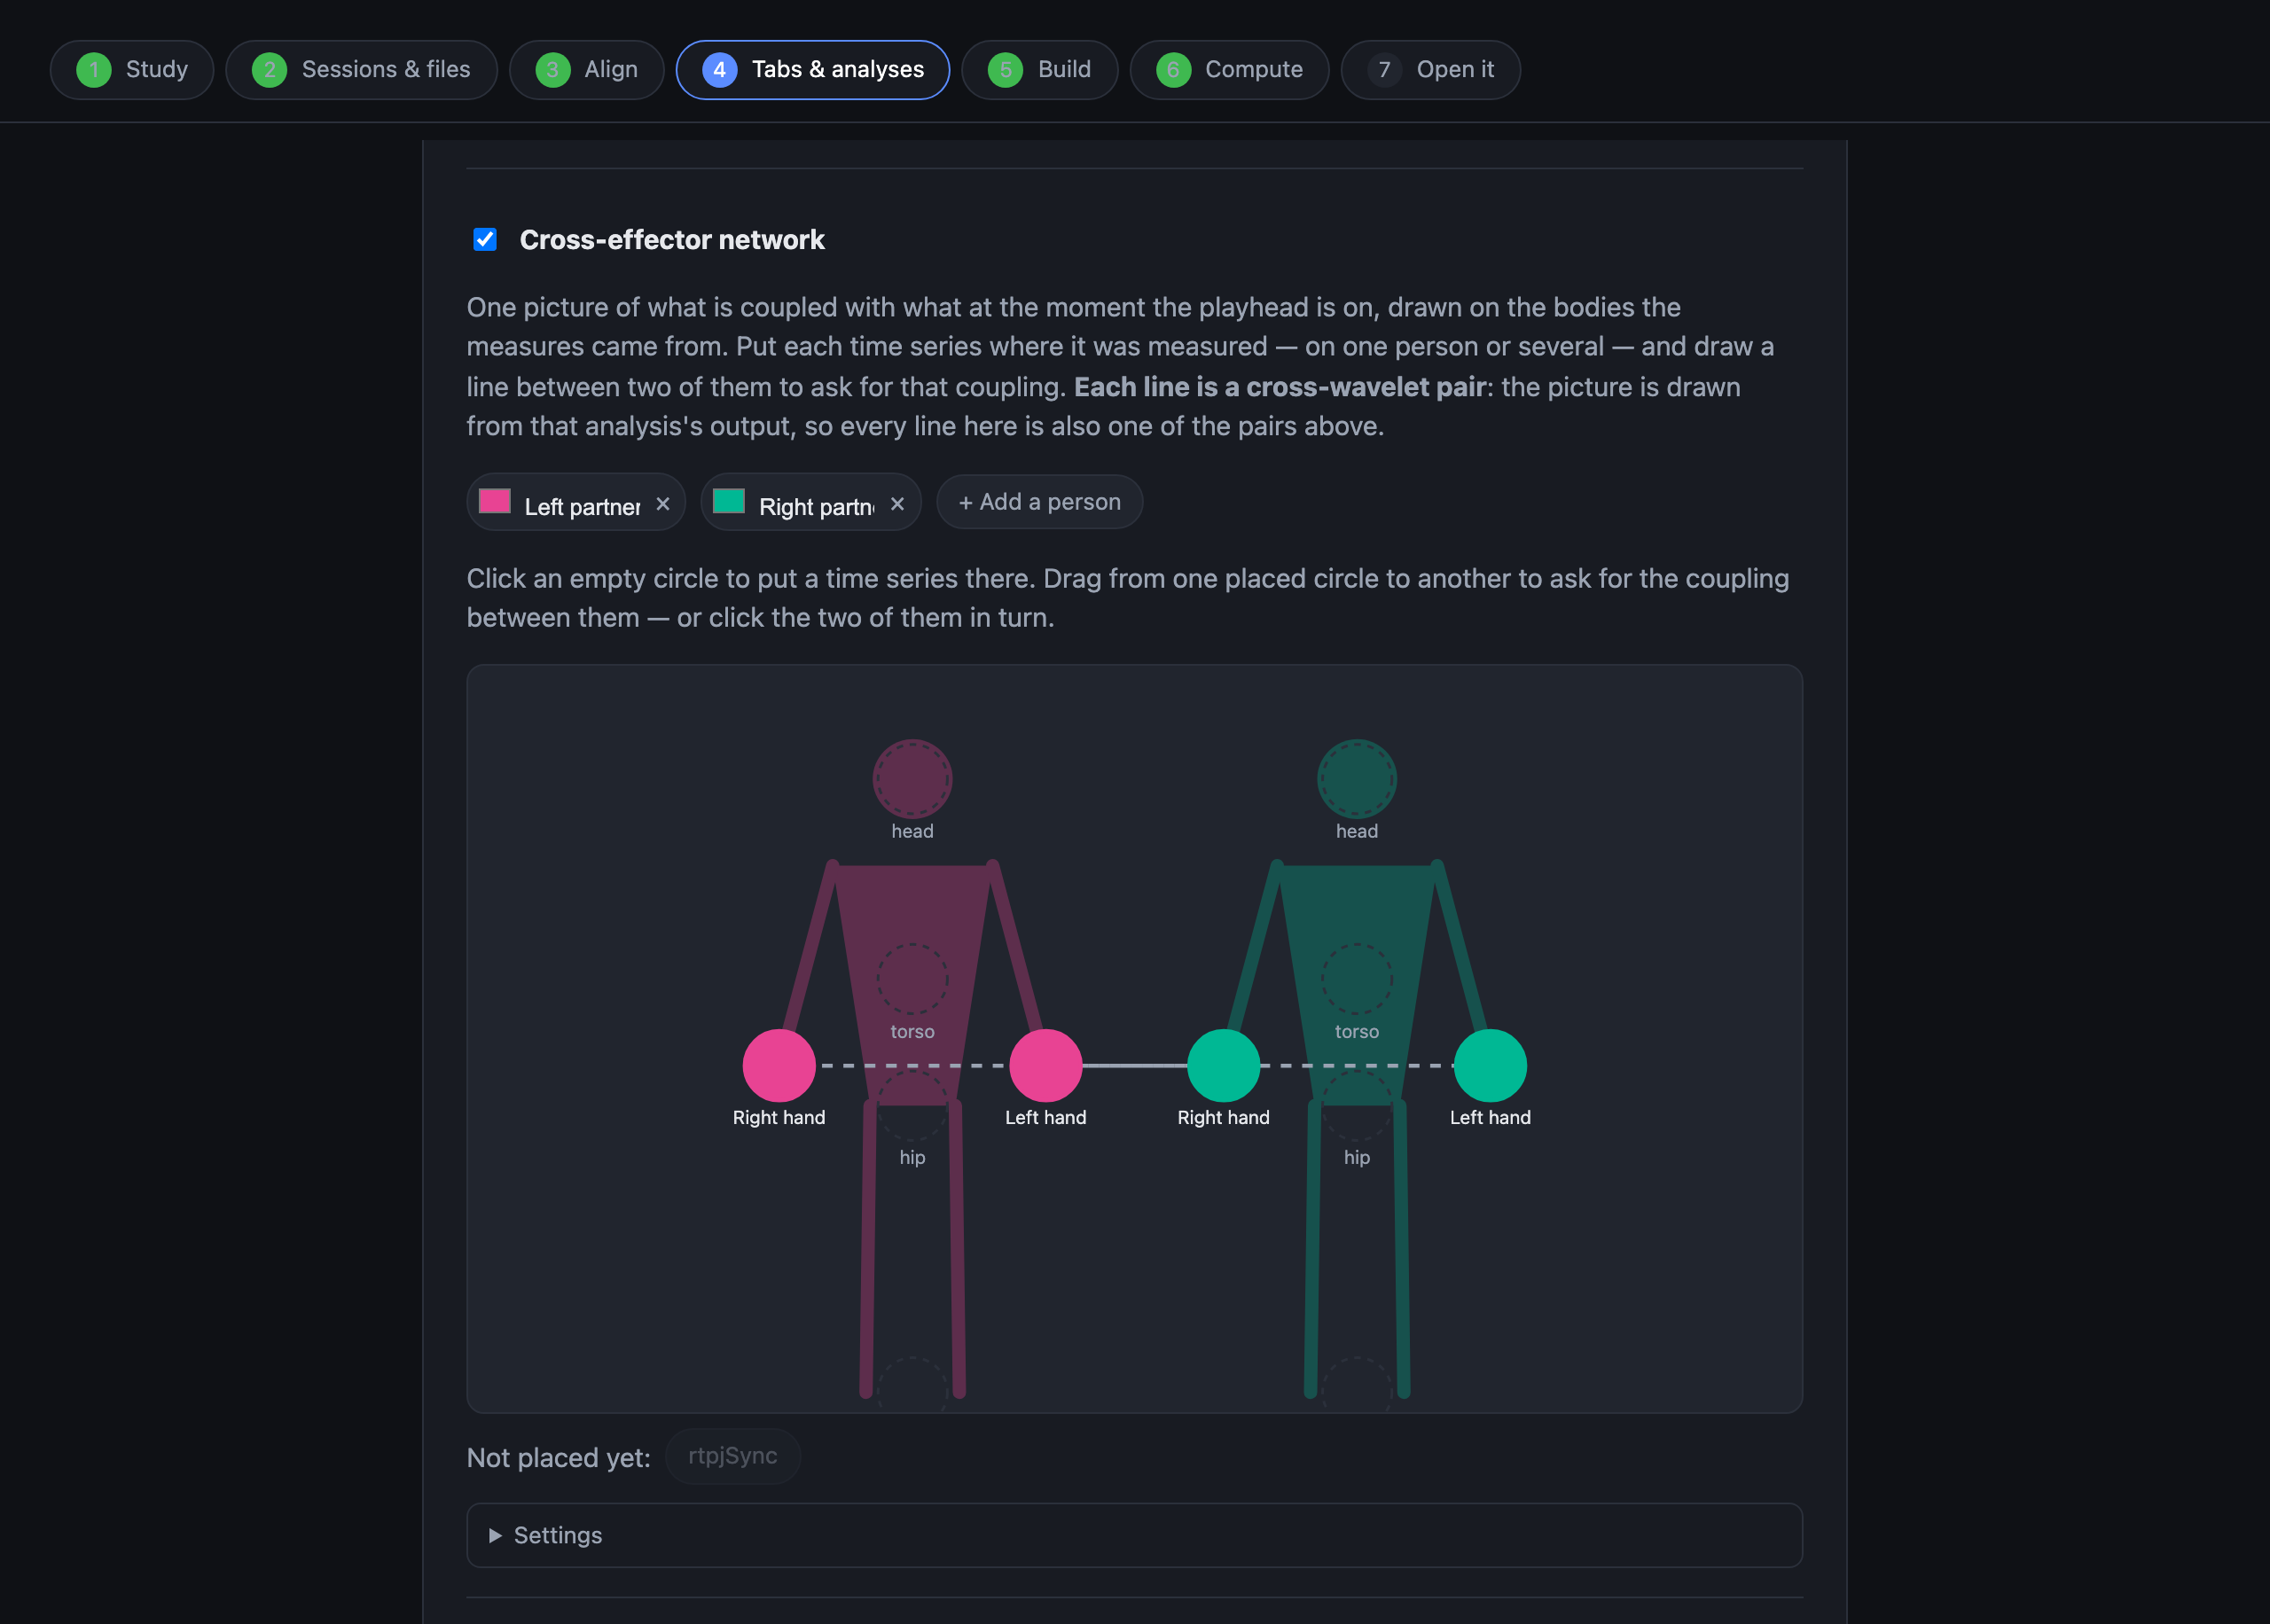Click the teal figure's Left hand node

[x=1490, y=1066]
